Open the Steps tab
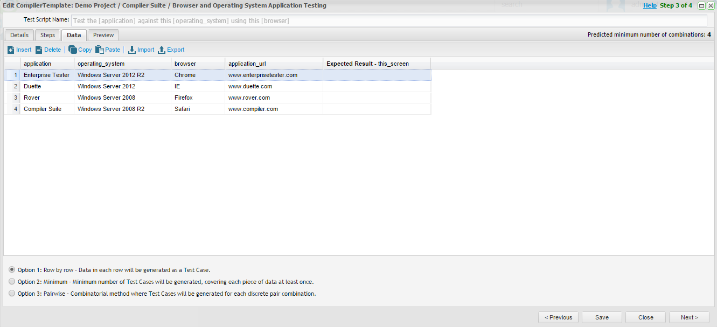This screenshot has width=717, height=327. [48, 35]
